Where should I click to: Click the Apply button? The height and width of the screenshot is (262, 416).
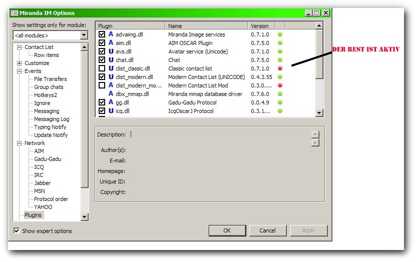[308, 230]
